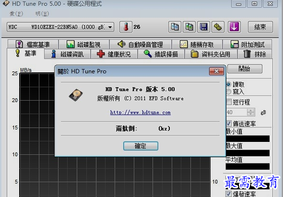The image size is (283, 197).
Task: Maximize the HD Tune Pro window
Action: (254, 4)
